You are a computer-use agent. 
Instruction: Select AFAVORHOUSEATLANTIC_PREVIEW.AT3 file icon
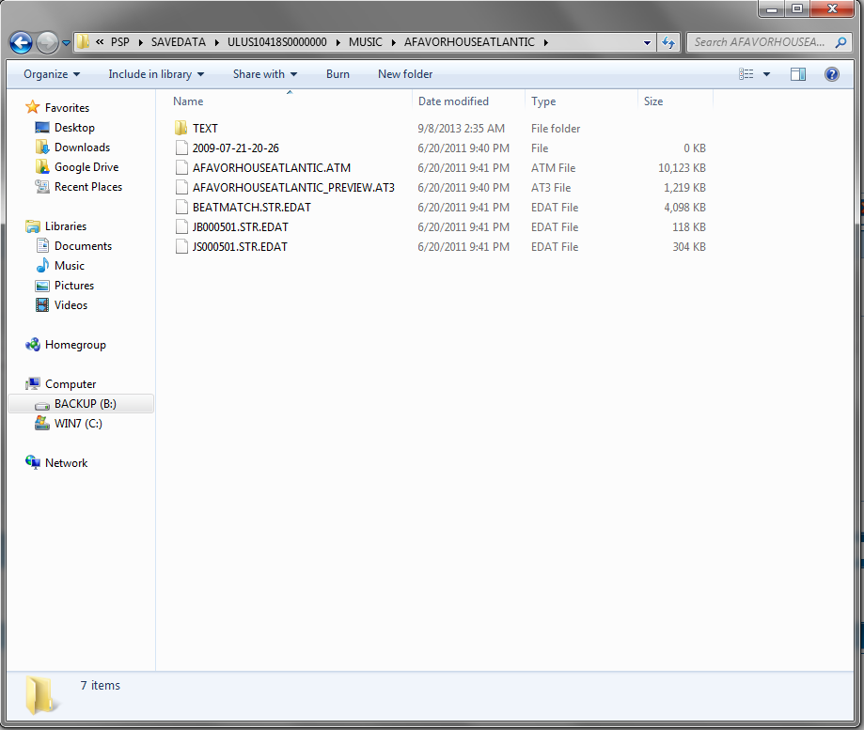181,188
